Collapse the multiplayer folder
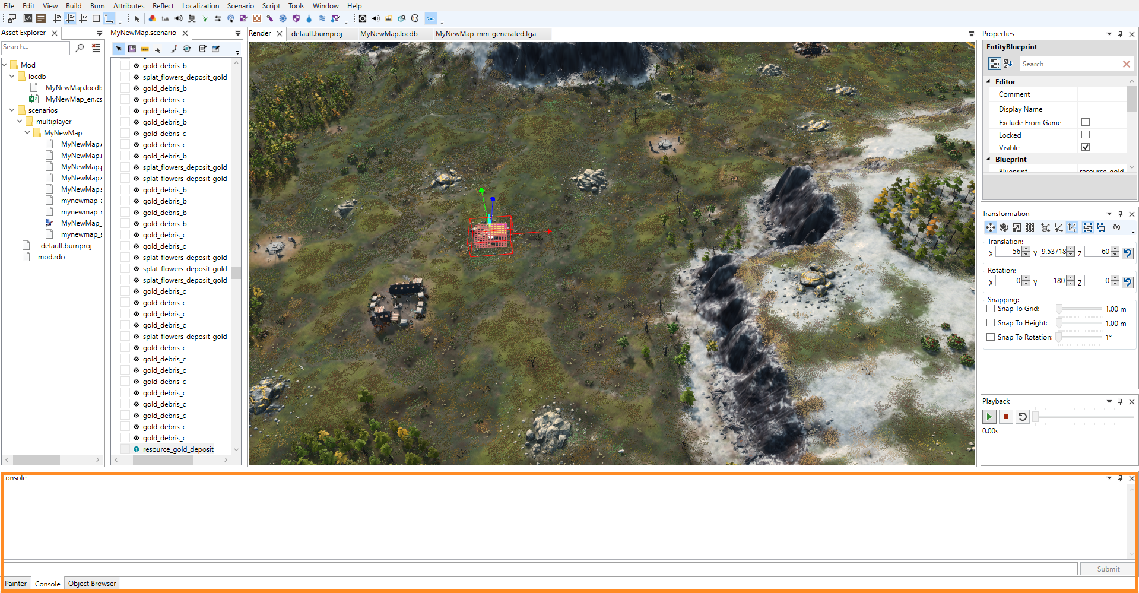Screen dimensions: 1139x593 [20, 121]
